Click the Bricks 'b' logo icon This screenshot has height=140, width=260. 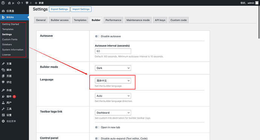[x=3, y=17]
